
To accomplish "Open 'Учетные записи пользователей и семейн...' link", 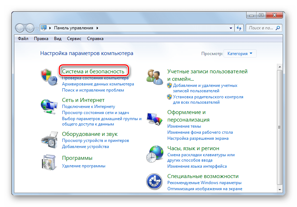I will click(207, 75).
